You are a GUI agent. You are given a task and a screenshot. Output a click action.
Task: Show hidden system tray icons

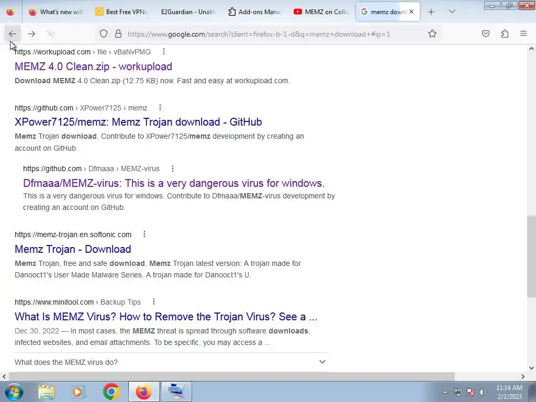[x=445, y=393]
